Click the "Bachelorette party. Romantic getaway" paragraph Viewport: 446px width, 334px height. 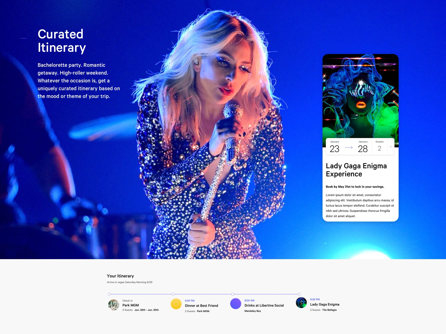(x=79, y=81)
